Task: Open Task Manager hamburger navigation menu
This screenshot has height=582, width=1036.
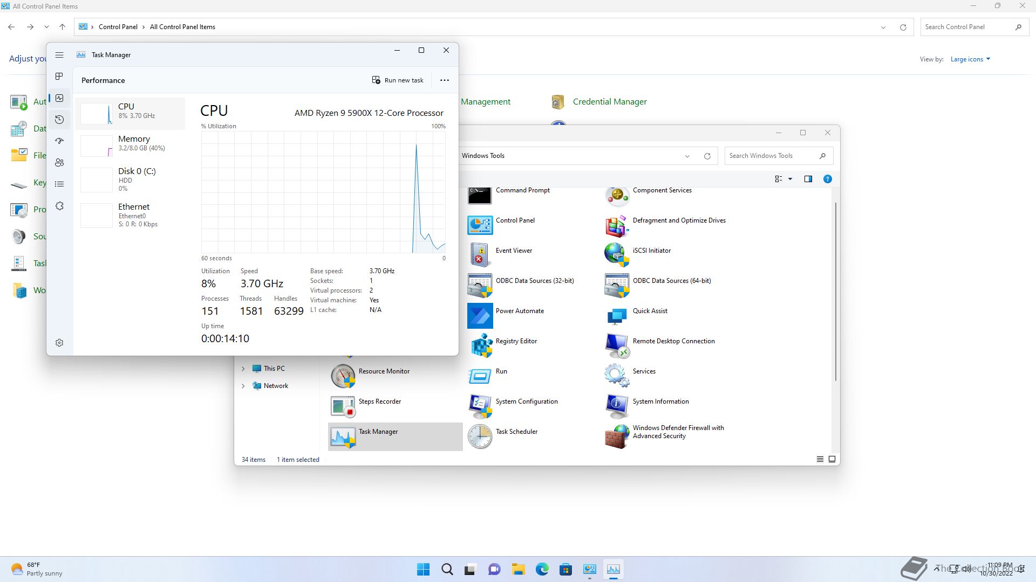Action: click(x=59, y=55)
